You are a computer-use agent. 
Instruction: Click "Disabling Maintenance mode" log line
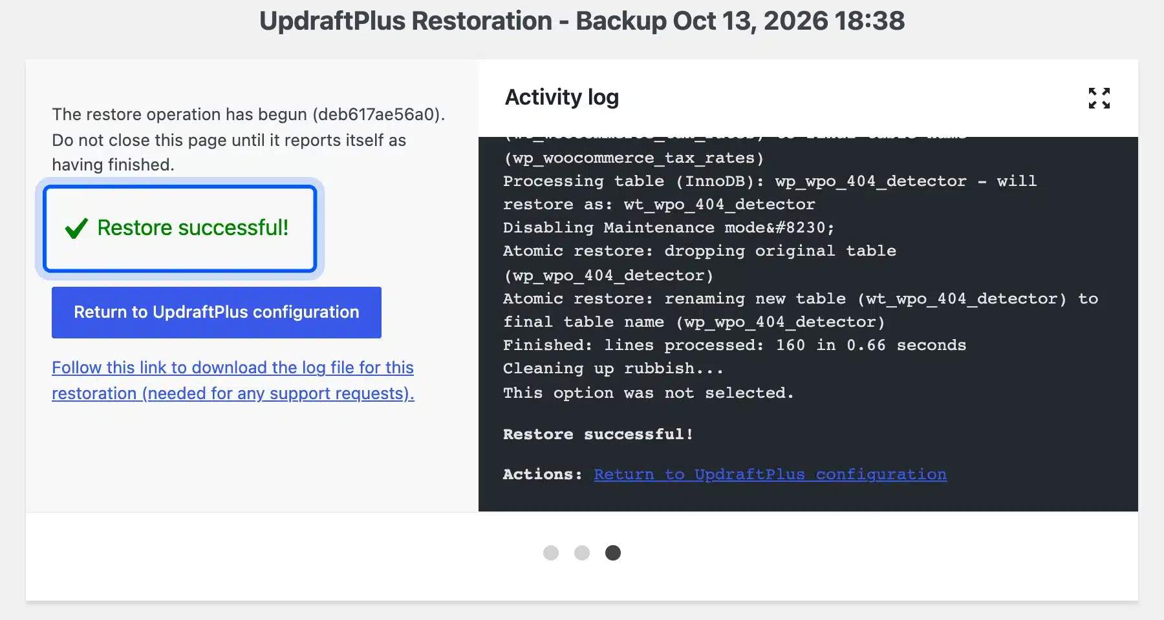[669, 227]
